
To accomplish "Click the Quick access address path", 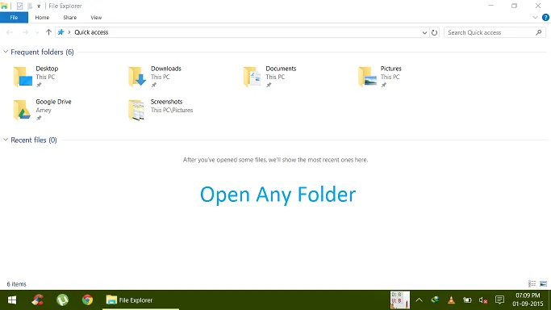I will click(91, 32).
